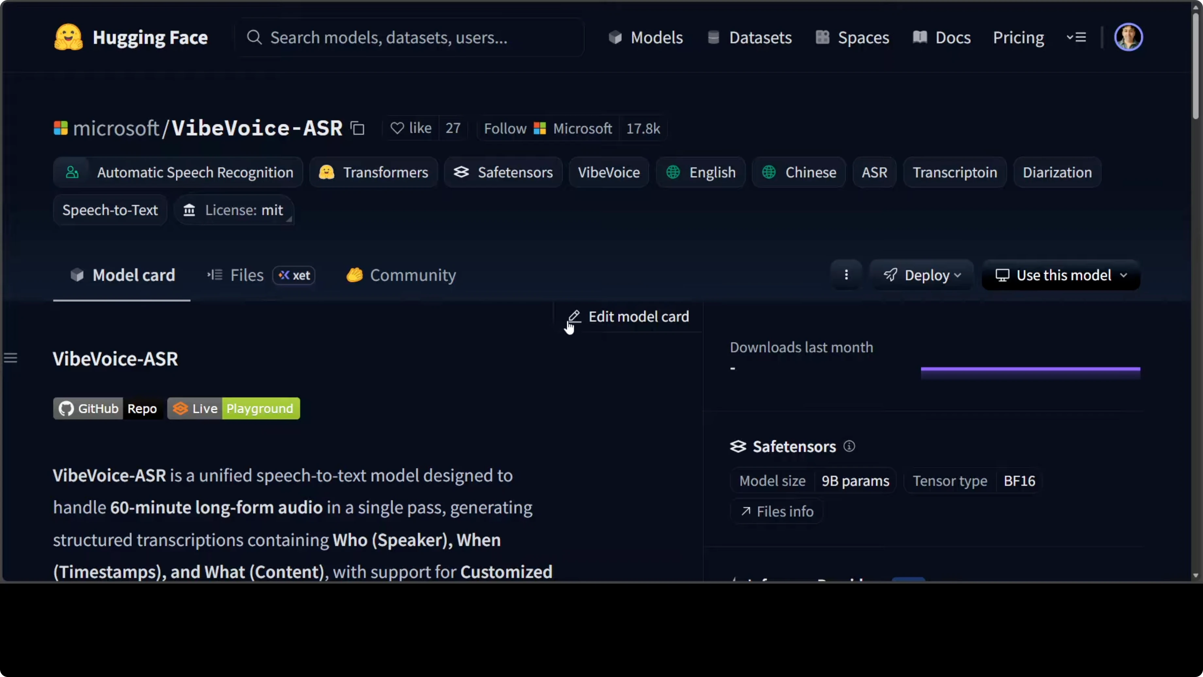
Task: Expand the navigation overflow menu icon
Action: coord(1076,37)
